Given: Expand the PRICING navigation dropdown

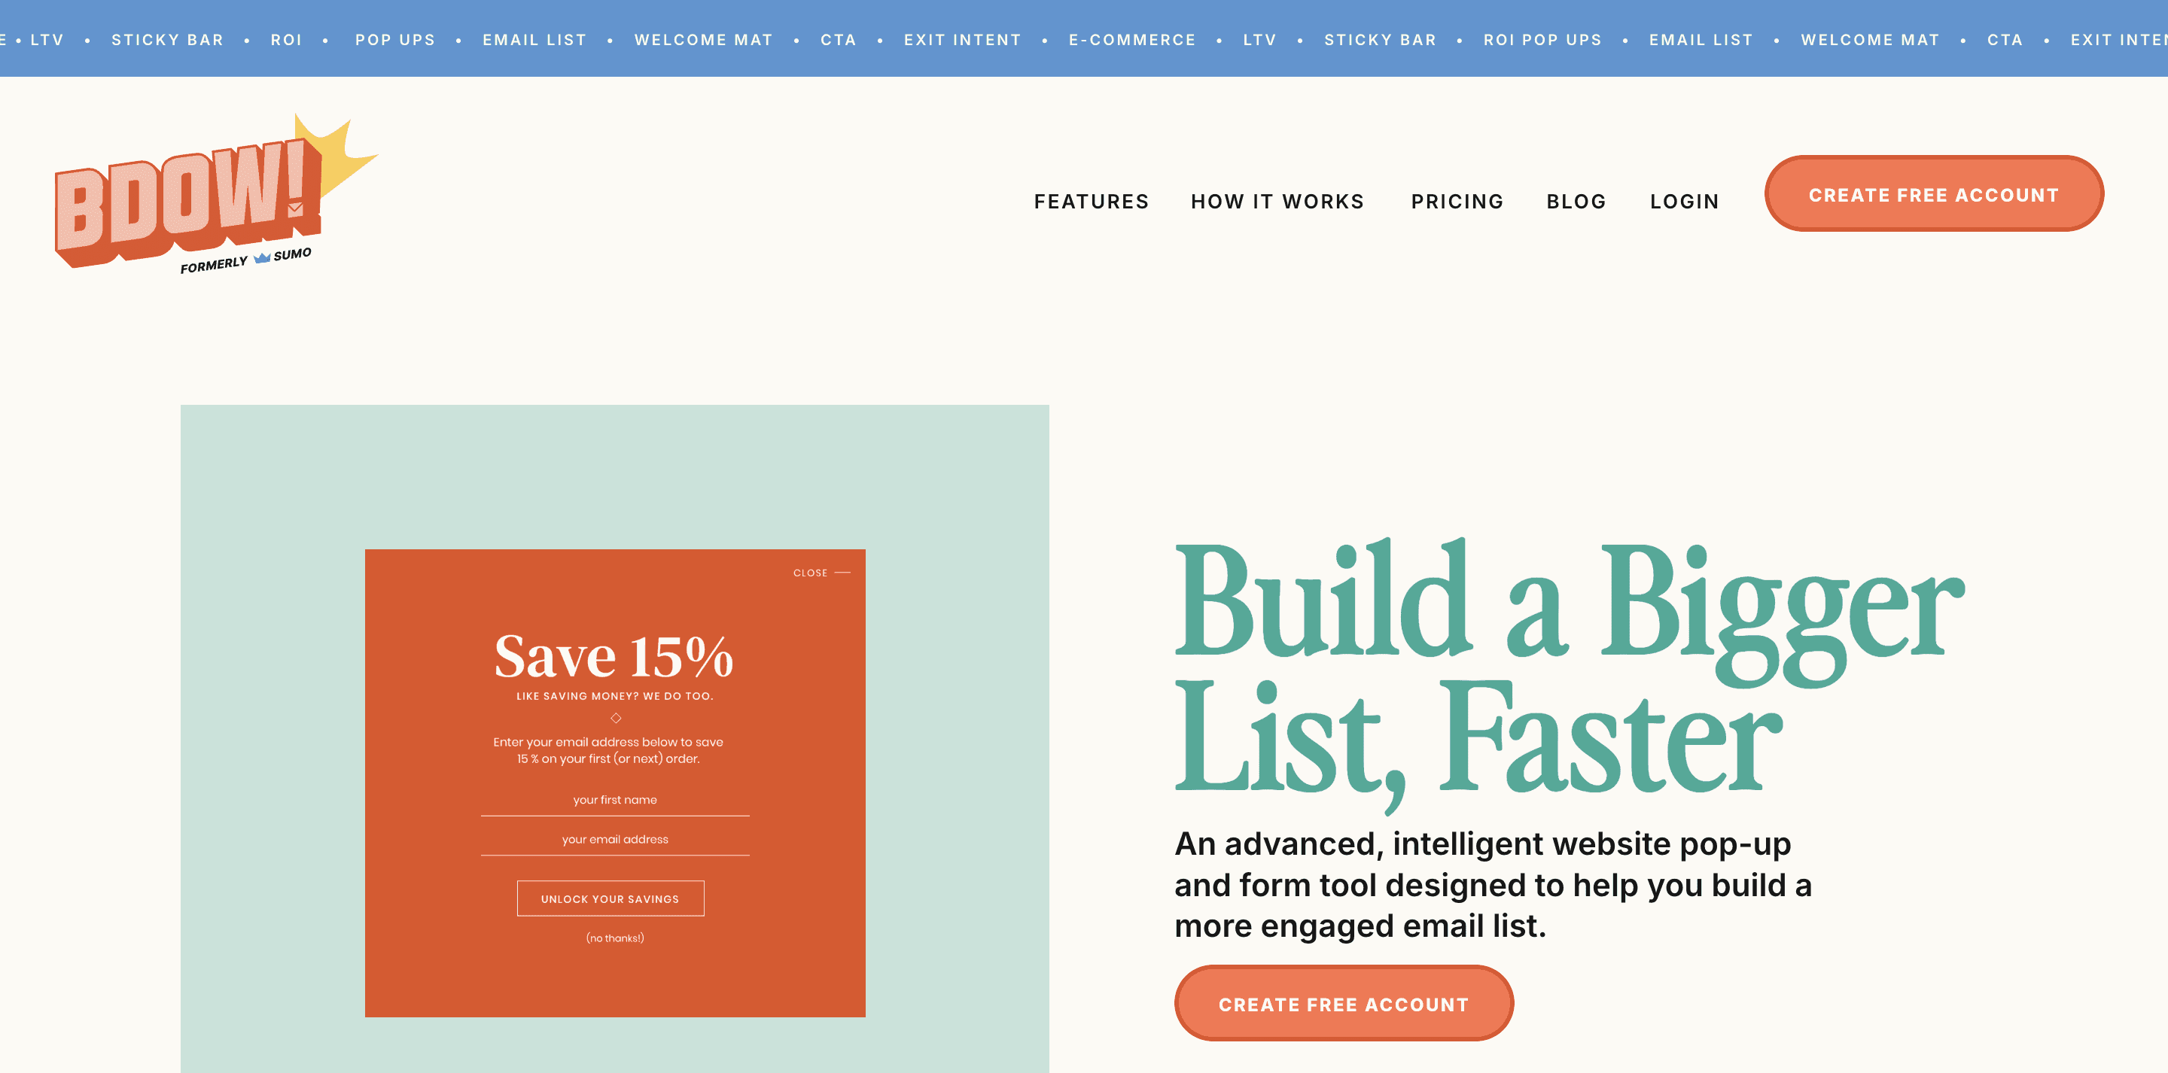Looking at the screenshot, I should tap(1459, 200).
